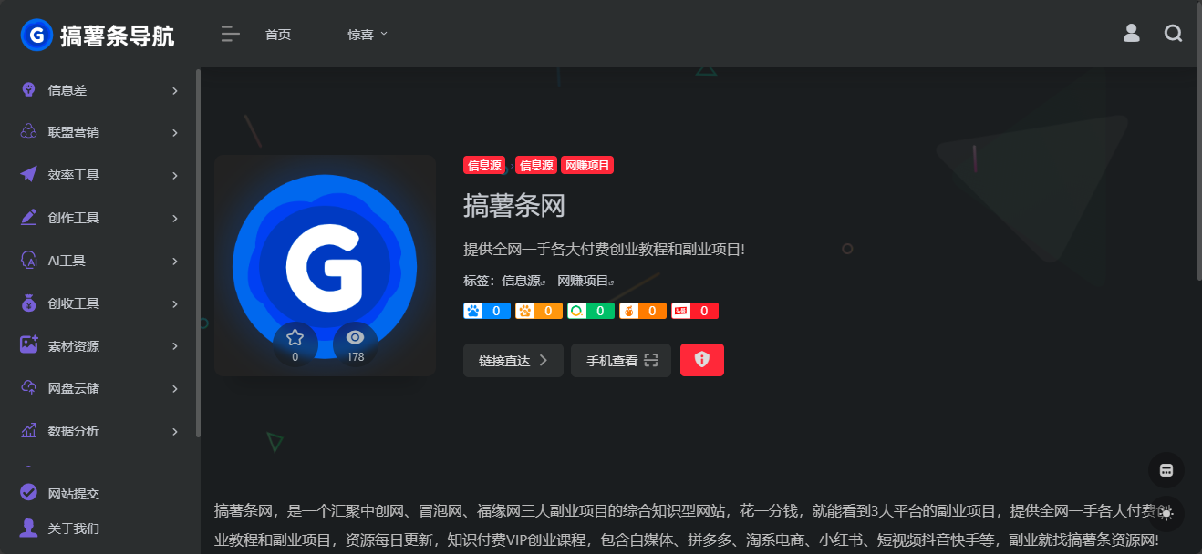Expand the 惊喜 dropdown menu

point(368,34)
